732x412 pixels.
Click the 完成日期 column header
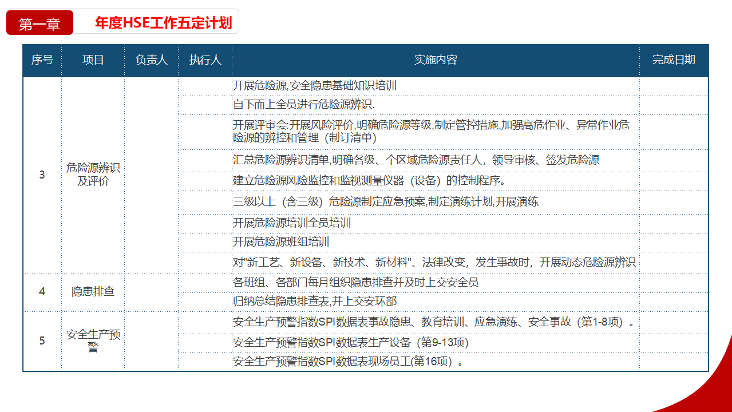[674, 60]
